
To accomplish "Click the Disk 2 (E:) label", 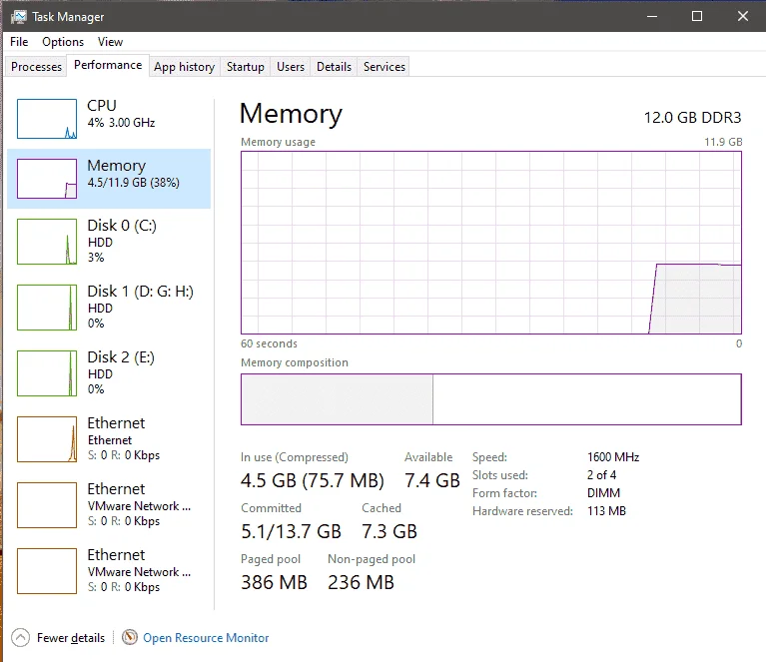I will (121, 357).
